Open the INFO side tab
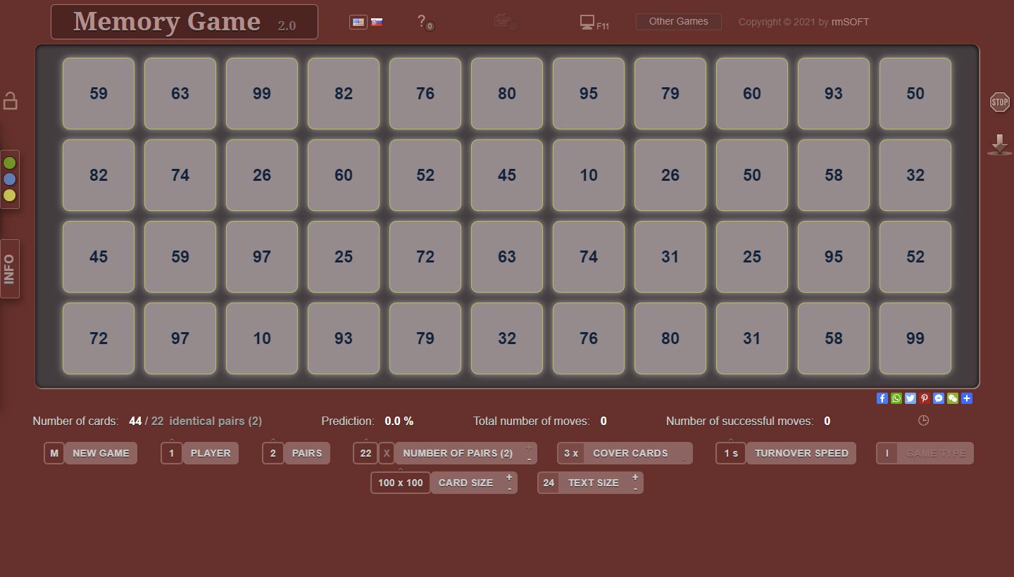 tap(9, 268)
